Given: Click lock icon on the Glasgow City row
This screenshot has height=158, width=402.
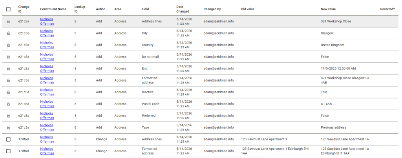Looking at the screenshot, I should pos(8,33).
